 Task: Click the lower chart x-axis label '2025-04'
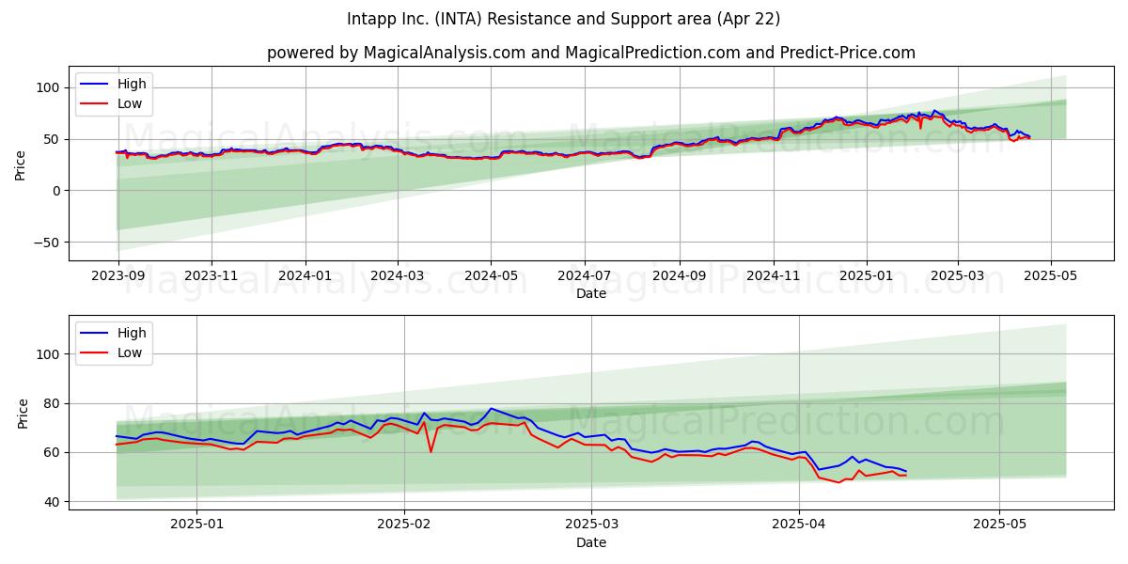[x=798, y=525]
